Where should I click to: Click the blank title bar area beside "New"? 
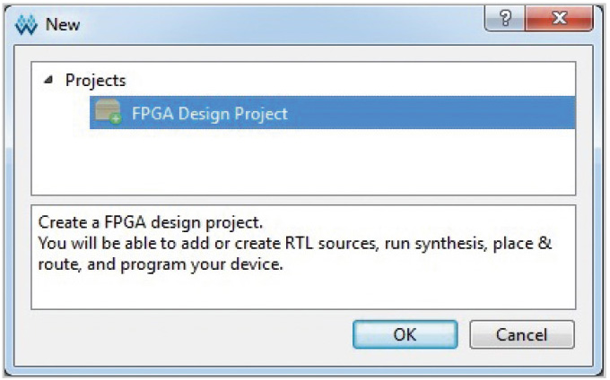point(269,24)
